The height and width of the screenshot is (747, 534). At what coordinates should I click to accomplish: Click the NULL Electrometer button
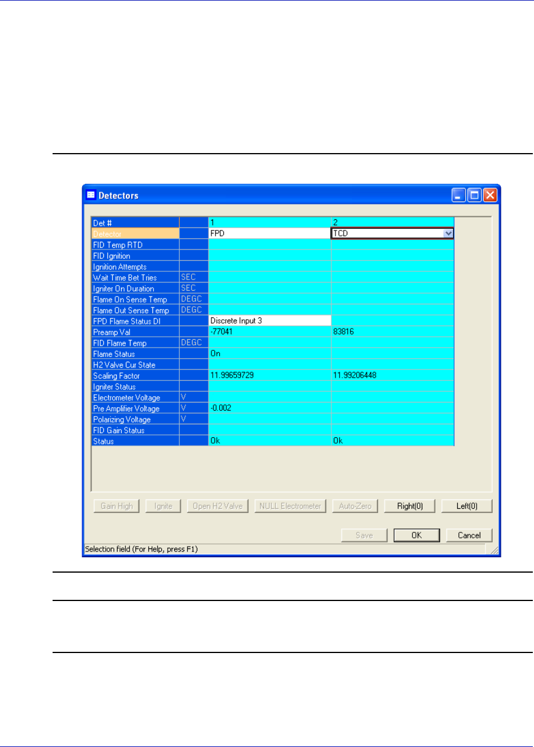pyautogui.click(x=291, y=506)
